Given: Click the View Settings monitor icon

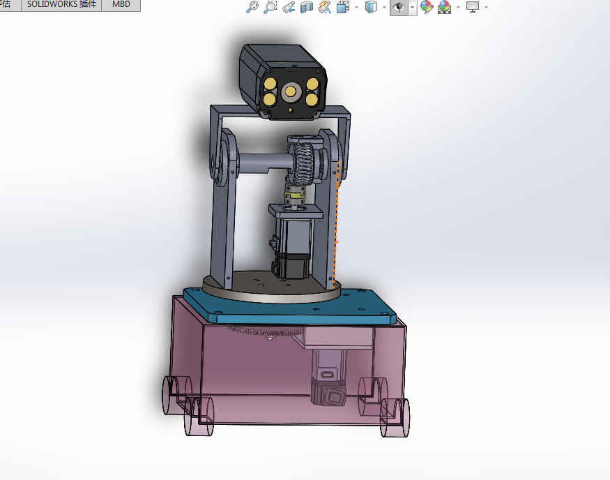Looking at the screenshot, I should tap(473, 7).
